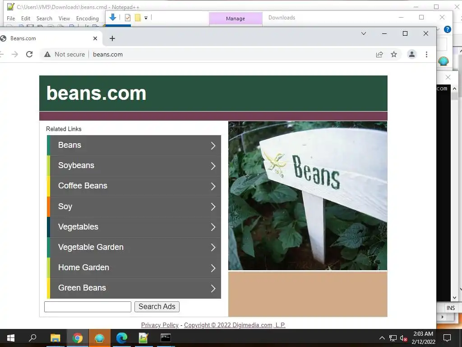The width and height of the screenshot is (462, 347).
Task: Close the Beans.com tab
Action: coord(95,38)
